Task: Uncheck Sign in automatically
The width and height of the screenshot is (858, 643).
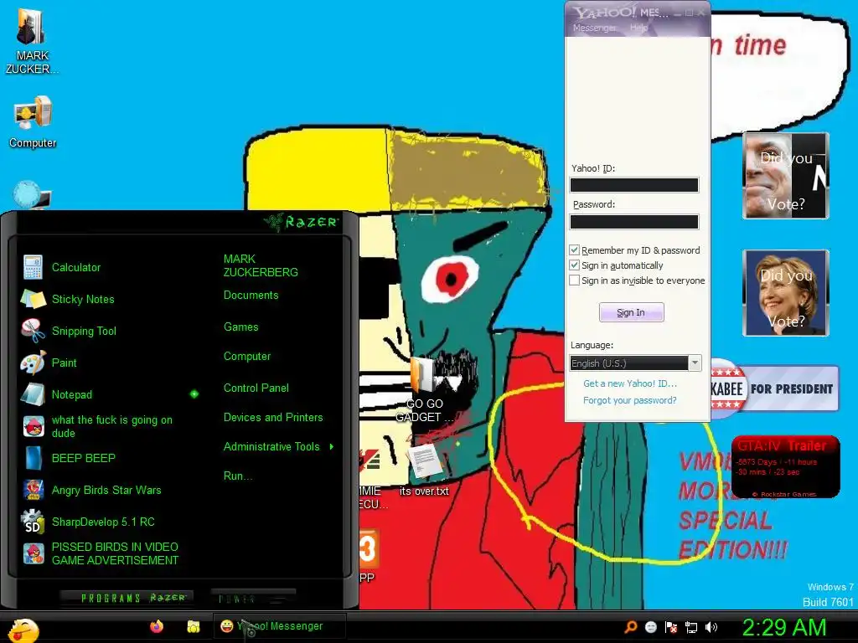Action: [x=574, y=265]
